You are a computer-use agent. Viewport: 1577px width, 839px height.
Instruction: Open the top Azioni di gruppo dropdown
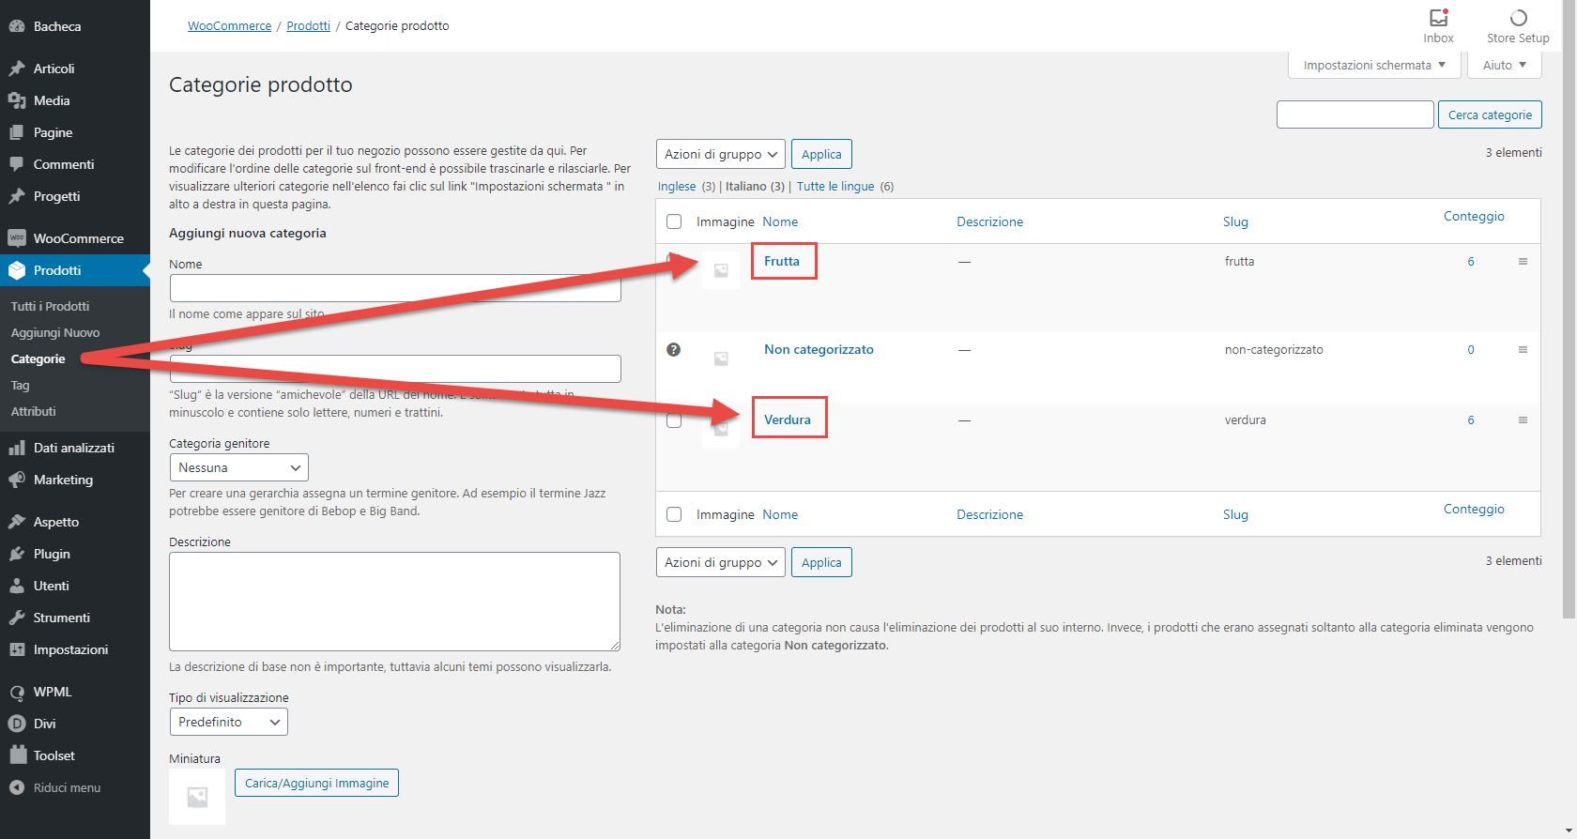click(720, 155)
